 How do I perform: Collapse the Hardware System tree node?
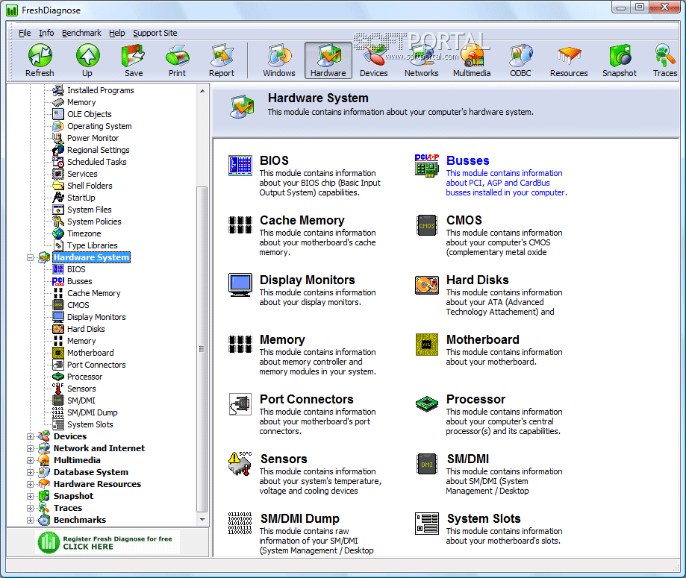[x=30, y=257]
